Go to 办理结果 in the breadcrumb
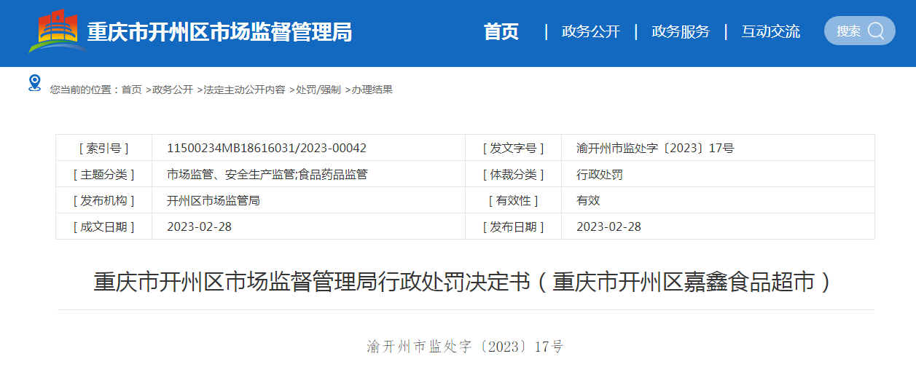 click(x=372, y=90)
